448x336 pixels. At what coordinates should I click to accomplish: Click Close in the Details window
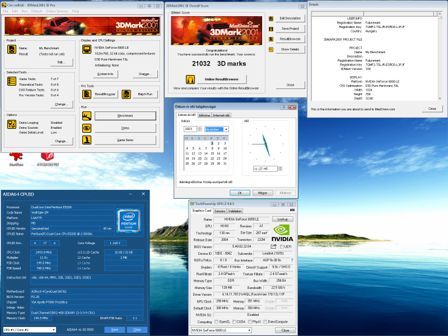(432, 109)
